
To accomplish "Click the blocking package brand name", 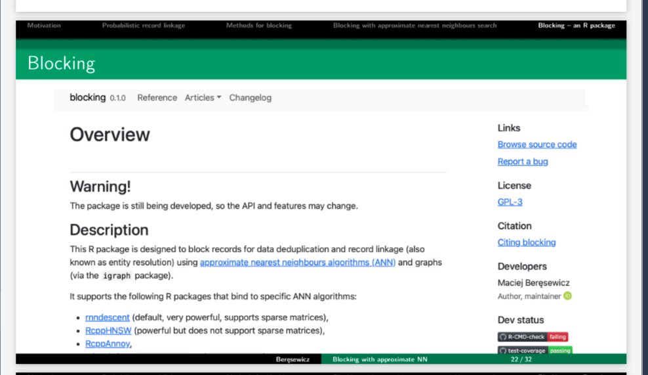I will (x=88, y=97).
